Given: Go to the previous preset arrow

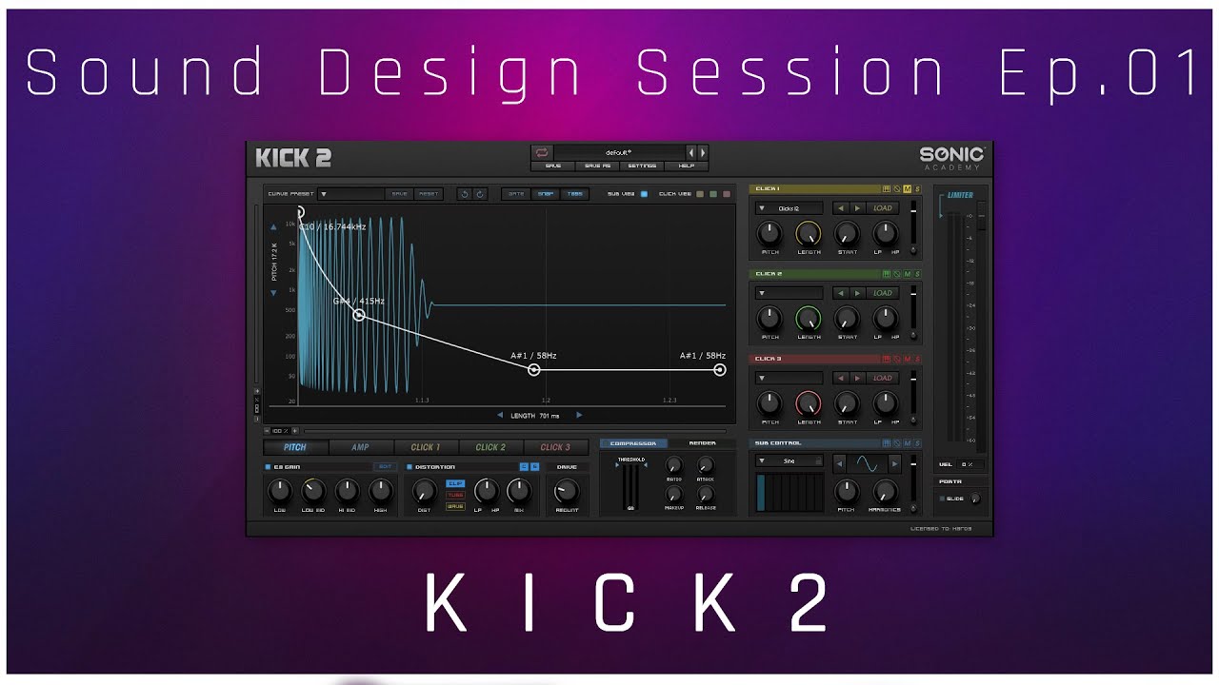Looking at the screenshot, I should click(691, 152).
